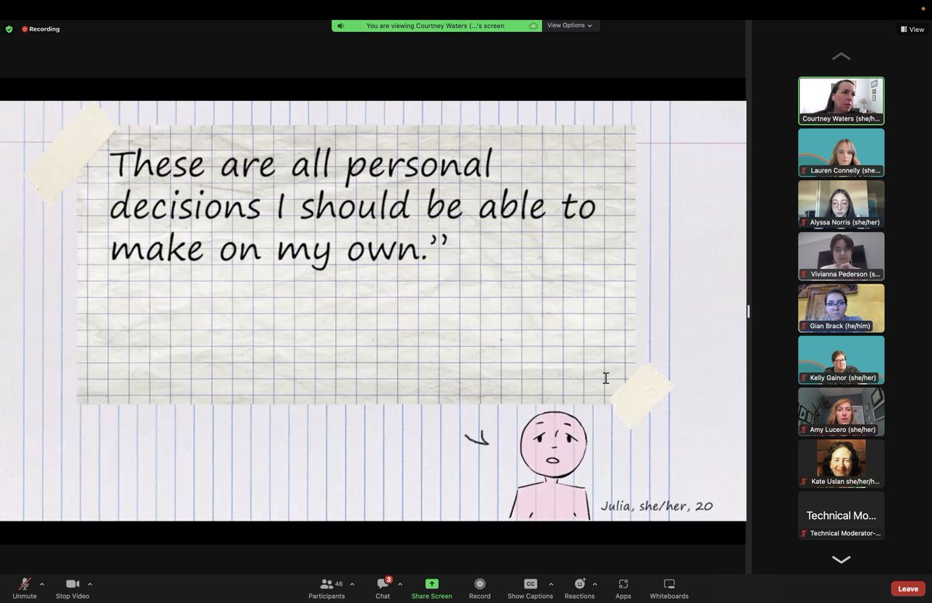932x603 pixels.
Task: Click muted mic icon on Kelly Gainor tile
Action: [x=805, y=378]
